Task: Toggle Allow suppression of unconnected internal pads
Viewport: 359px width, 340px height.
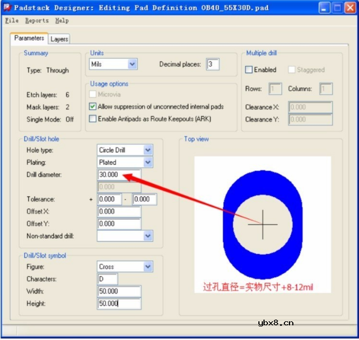Action: pyautogui.click(x=93, y=106)
